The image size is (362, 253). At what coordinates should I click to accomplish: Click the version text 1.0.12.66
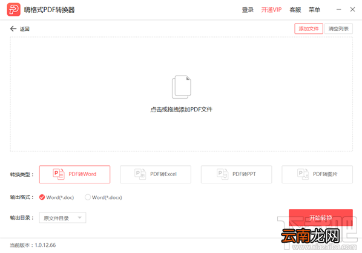tap(45, 245)
